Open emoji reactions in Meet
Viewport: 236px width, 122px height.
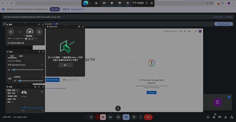(x=118, y=117)
